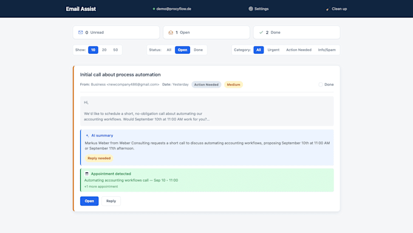Click the 'Date: Yesterday' text

[176, 85]
